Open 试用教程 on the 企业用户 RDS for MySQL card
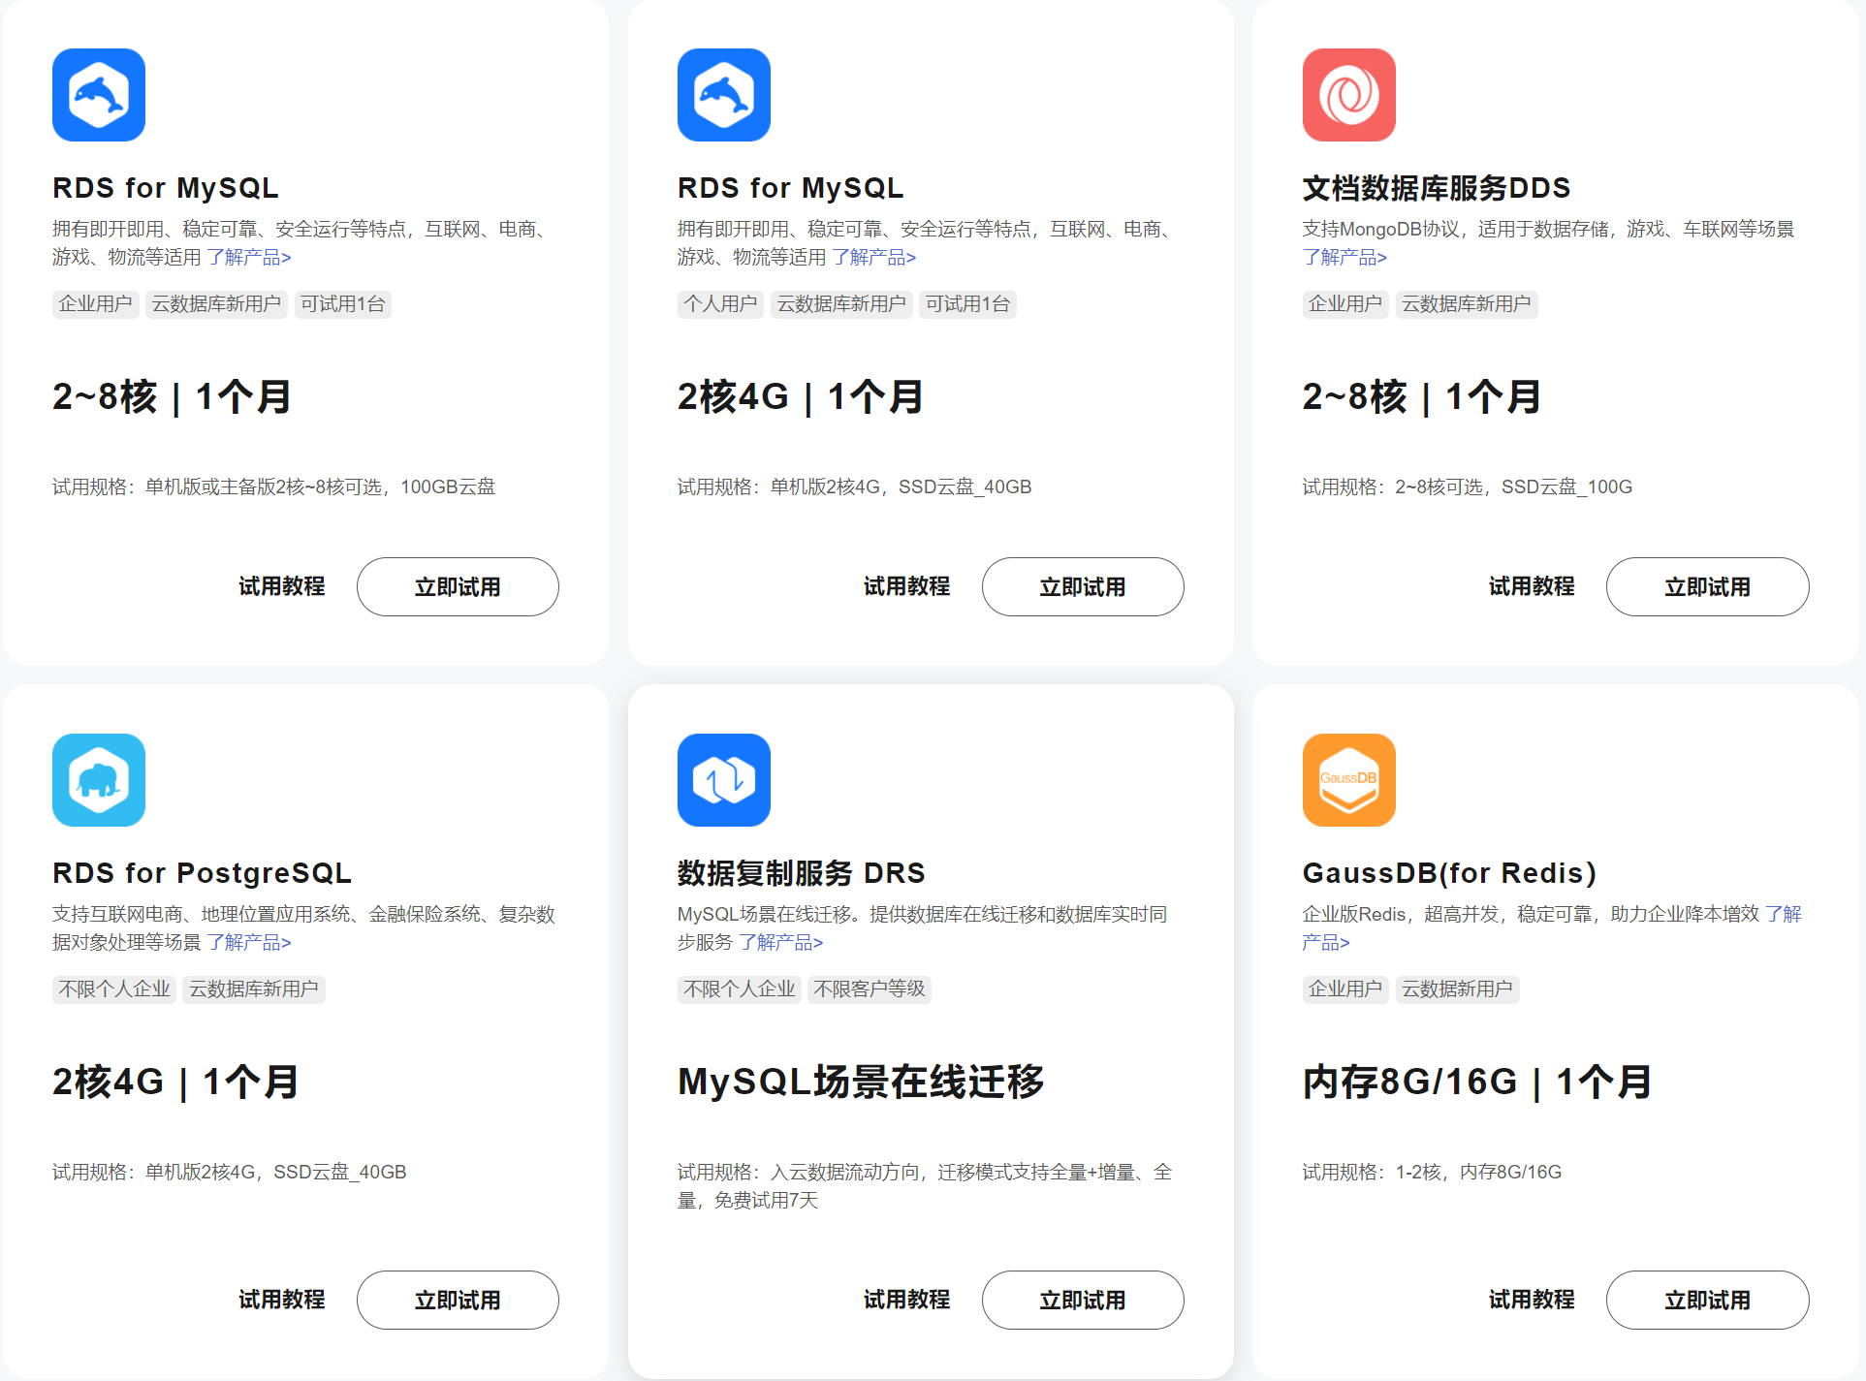This screenshot has height=1381, width=1866. [282, 586]
